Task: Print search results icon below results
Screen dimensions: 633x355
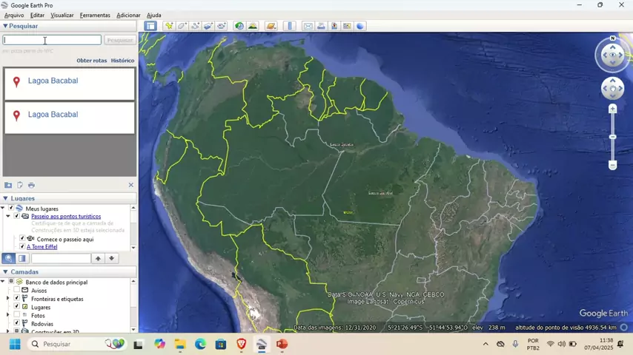Action: pos(31,185)
